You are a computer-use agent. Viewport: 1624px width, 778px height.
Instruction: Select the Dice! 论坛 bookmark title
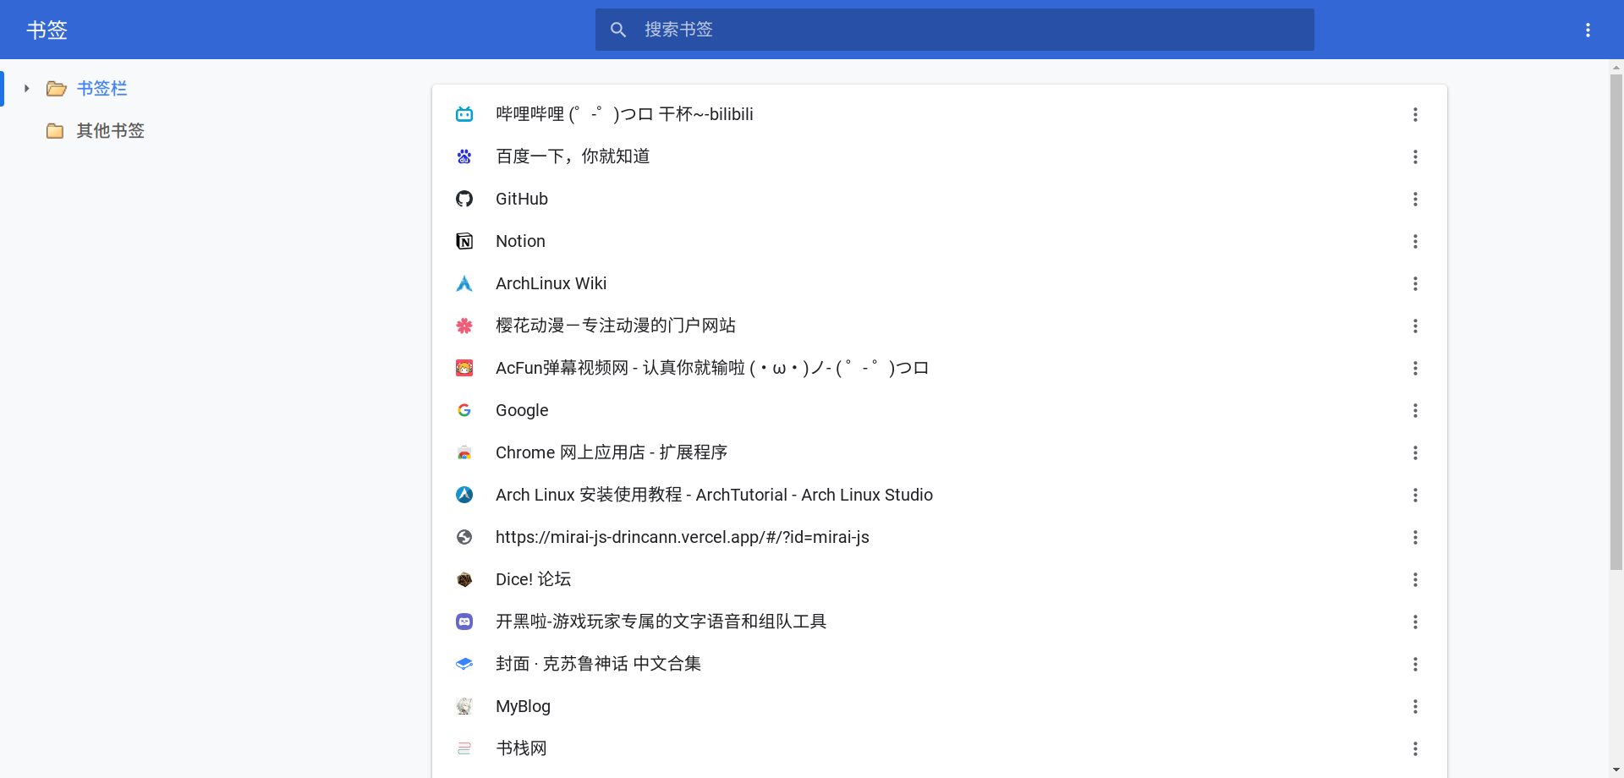click(533, 579)
